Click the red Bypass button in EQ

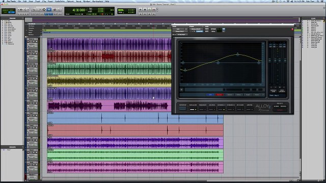[x=220, y=95]
